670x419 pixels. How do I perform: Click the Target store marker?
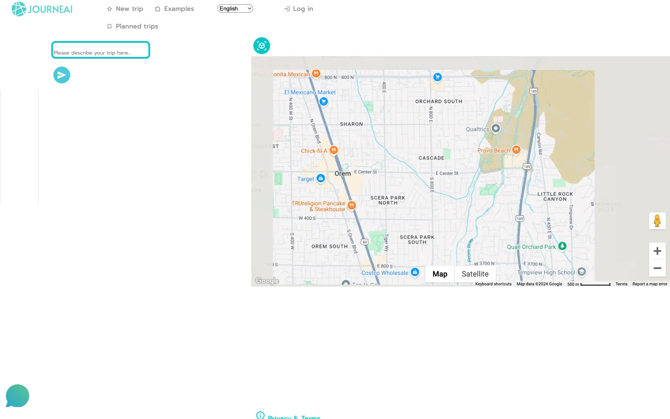321,178
